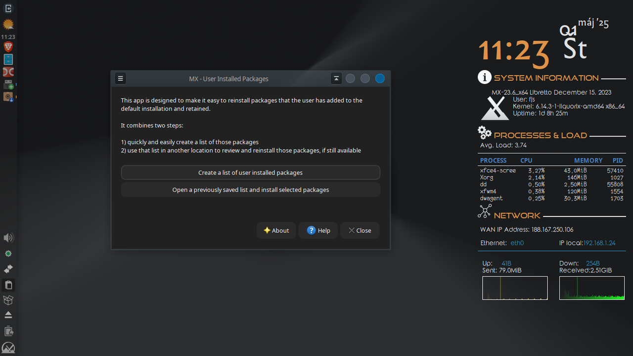
Task: Open the clipboard manager tray icon
Action: point(8,285)
